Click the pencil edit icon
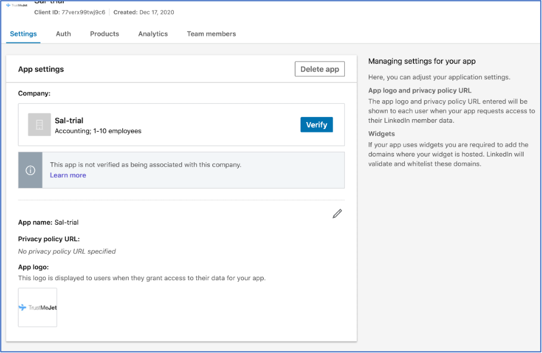This screenshot has height=353, width=542. point(337,214)
